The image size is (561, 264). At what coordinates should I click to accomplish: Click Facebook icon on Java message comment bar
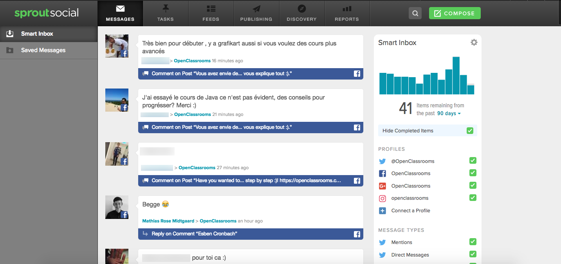357,127
